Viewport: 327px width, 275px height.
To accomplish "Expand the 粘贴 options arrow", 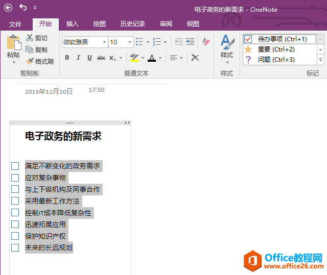I will [14, 62].
